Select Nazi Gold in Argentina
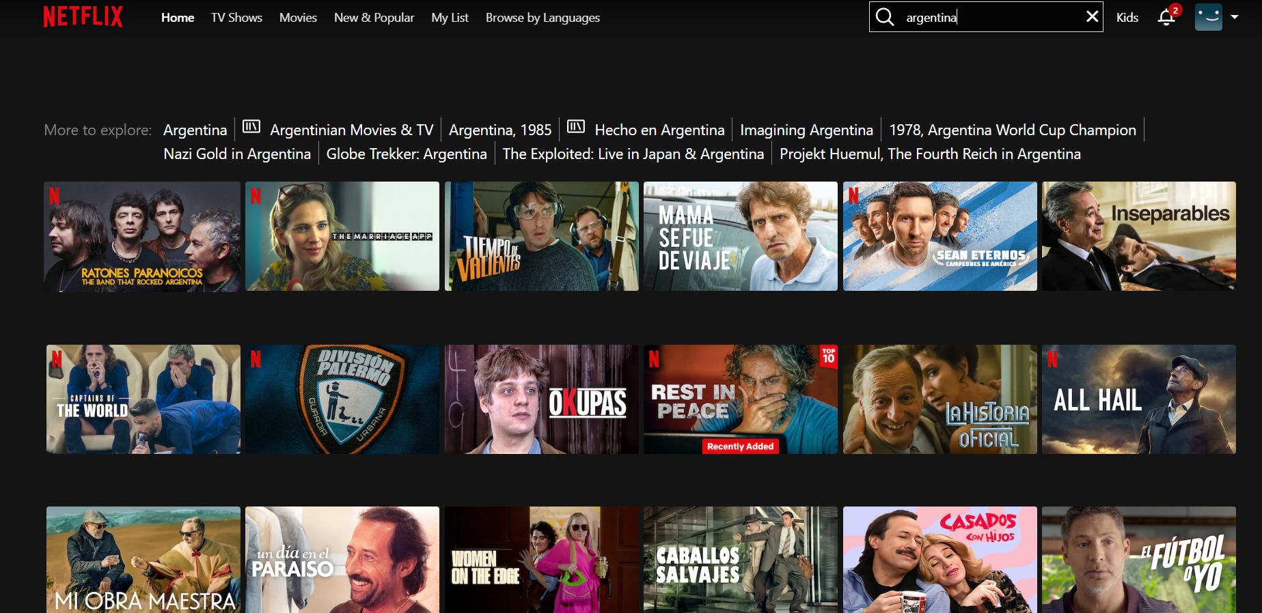This screenshot has width=1262, height=613. coord(237,154)
